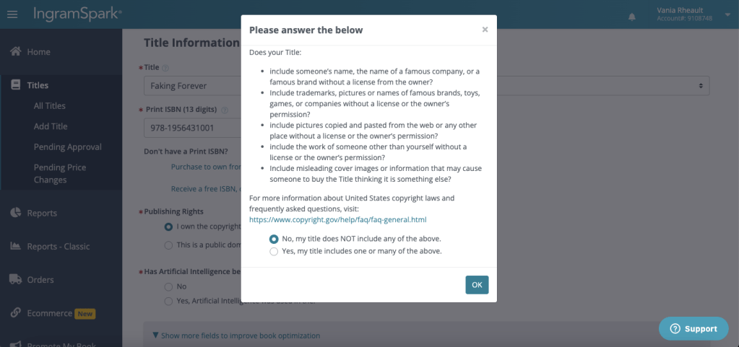
Task: Close the dialog with the X
Action: [x=485, y=30]
